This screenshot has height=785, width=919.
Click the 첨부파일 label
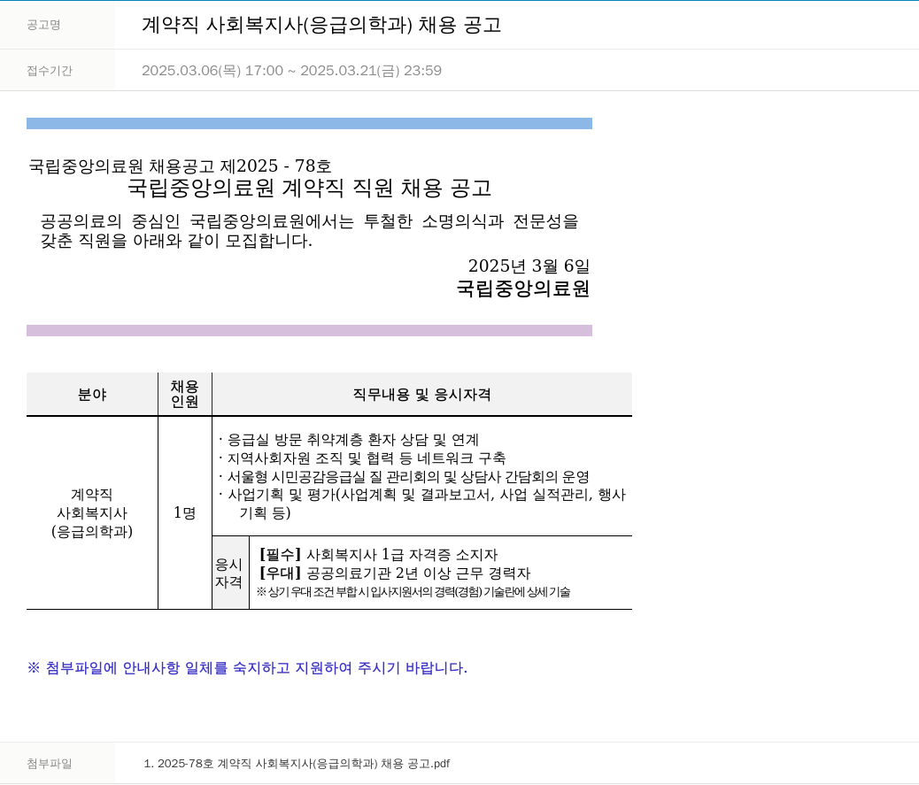click(x=50, y=764)
